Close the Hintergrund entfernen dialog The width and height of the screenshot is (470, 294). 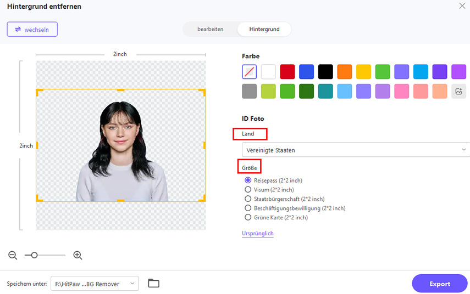tap(462, 5)
